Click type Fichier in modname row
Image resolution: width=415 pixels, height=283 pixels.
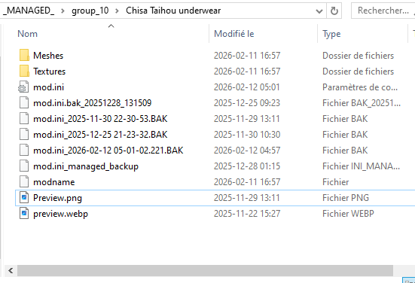coord(336,182)
